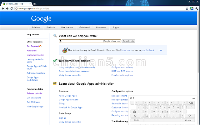Open the Solutions menu item
The height and width of the screenshot is (125, 200).
(36, 27)
